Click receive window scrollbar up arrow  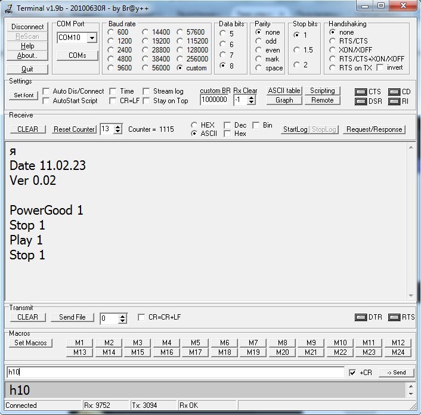[x=411, y=147]
